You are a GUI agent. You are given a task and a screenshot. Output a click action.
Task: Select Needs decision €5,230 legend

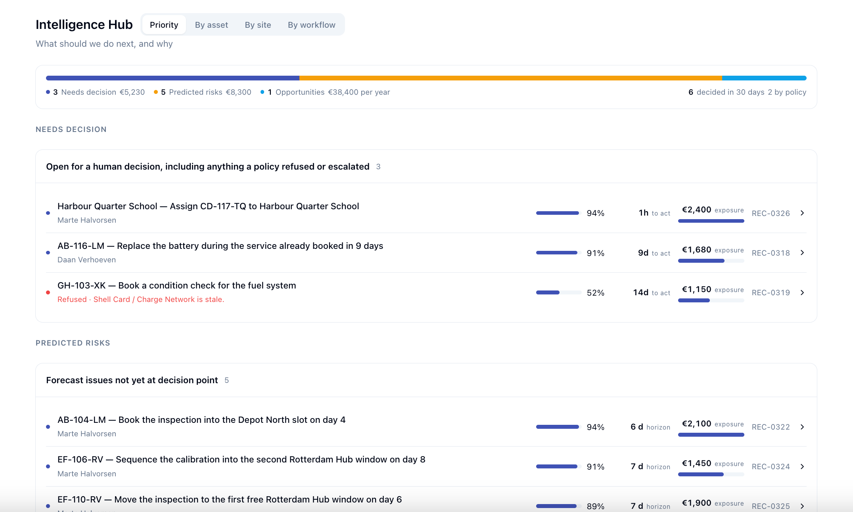click(96, 92)
